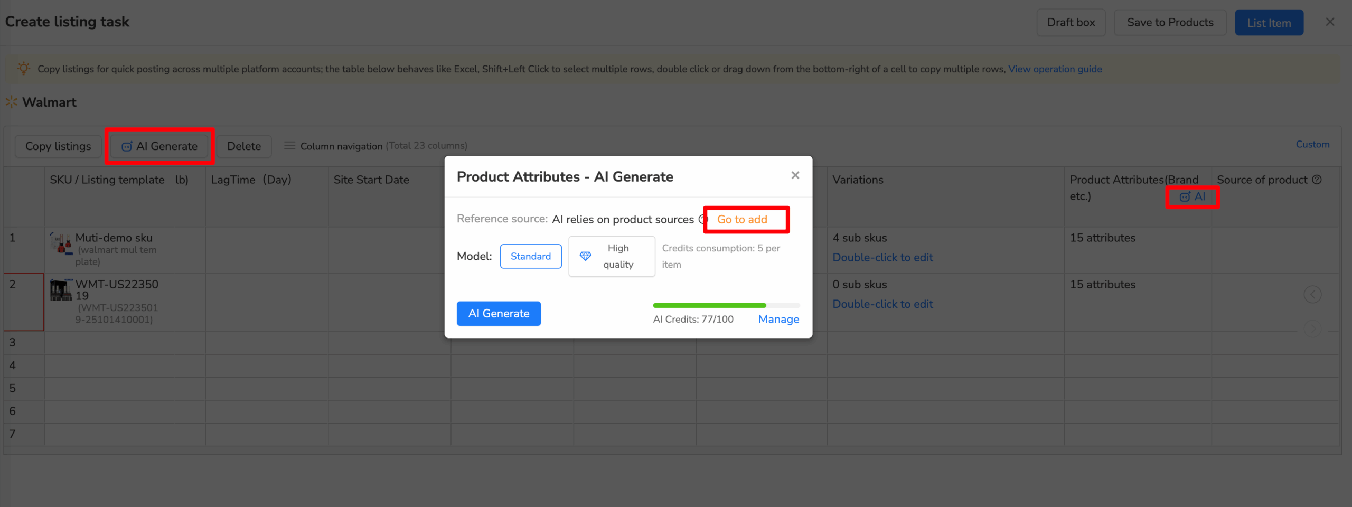Click the robot icon in AI Generate button

127,146
